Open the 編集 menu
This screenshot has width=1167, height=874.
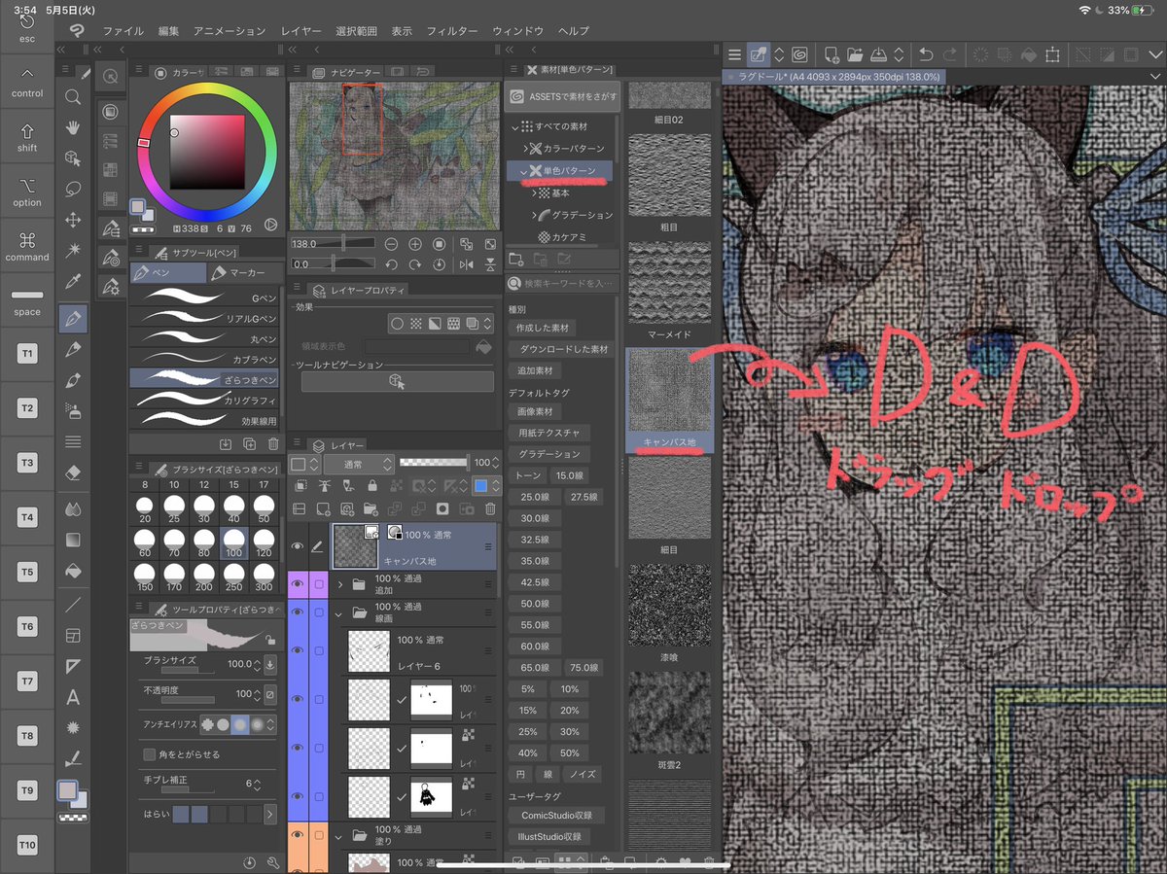pyautogui.click(x=168, y=31)
